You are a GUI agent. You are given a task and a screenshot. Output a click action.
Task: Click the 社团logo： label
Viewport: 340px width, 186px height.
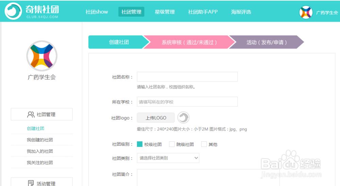point(122,118)
